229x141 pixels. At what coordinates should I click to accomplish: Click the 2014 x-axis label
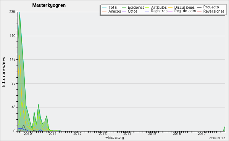[x=127, y=133]
